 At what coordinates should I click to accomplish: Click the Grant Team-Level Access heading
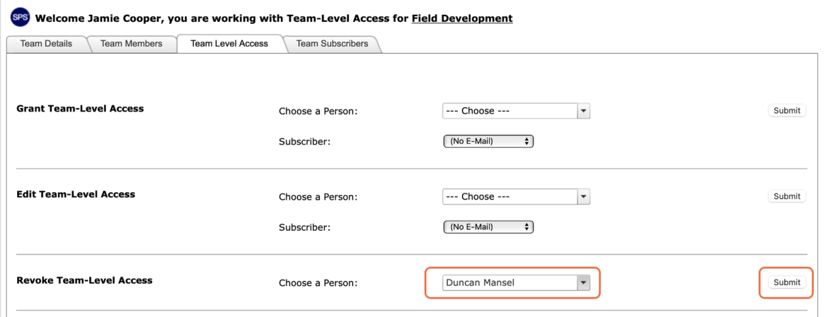click(x=80, y=109)
